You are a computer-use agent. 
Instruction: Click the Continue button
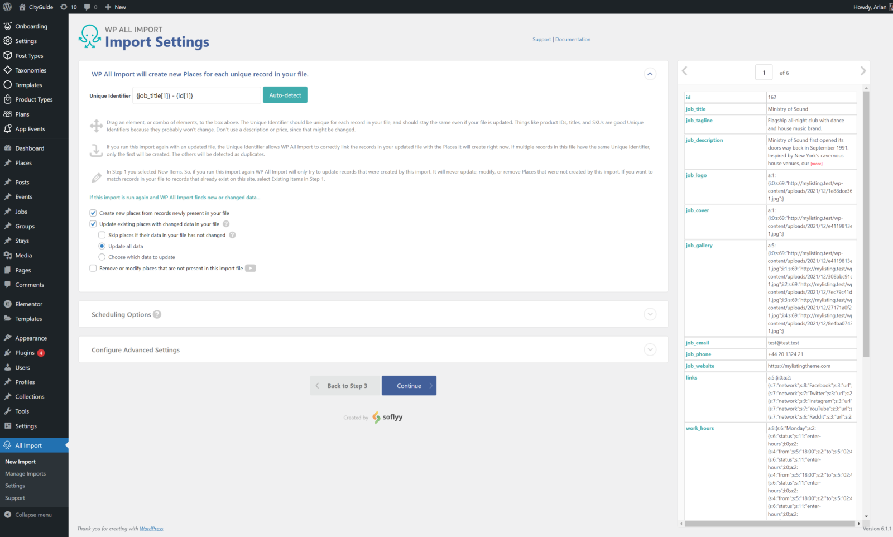(409, 385)
